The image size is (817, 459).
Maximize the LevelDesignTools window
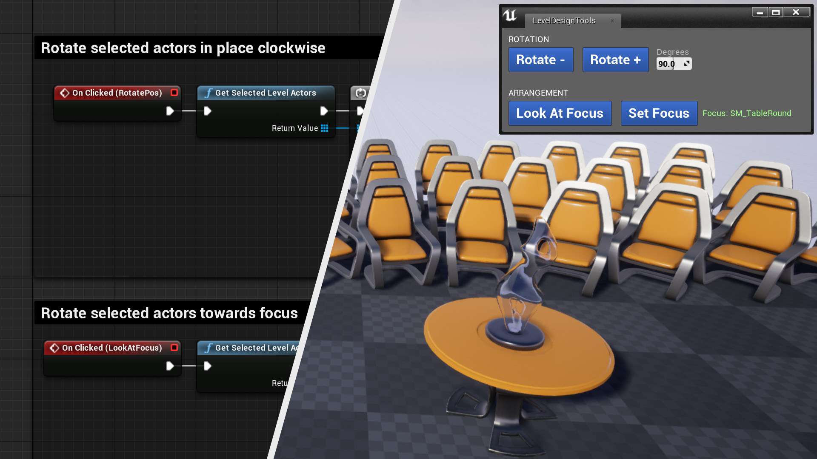pos(776,12)
